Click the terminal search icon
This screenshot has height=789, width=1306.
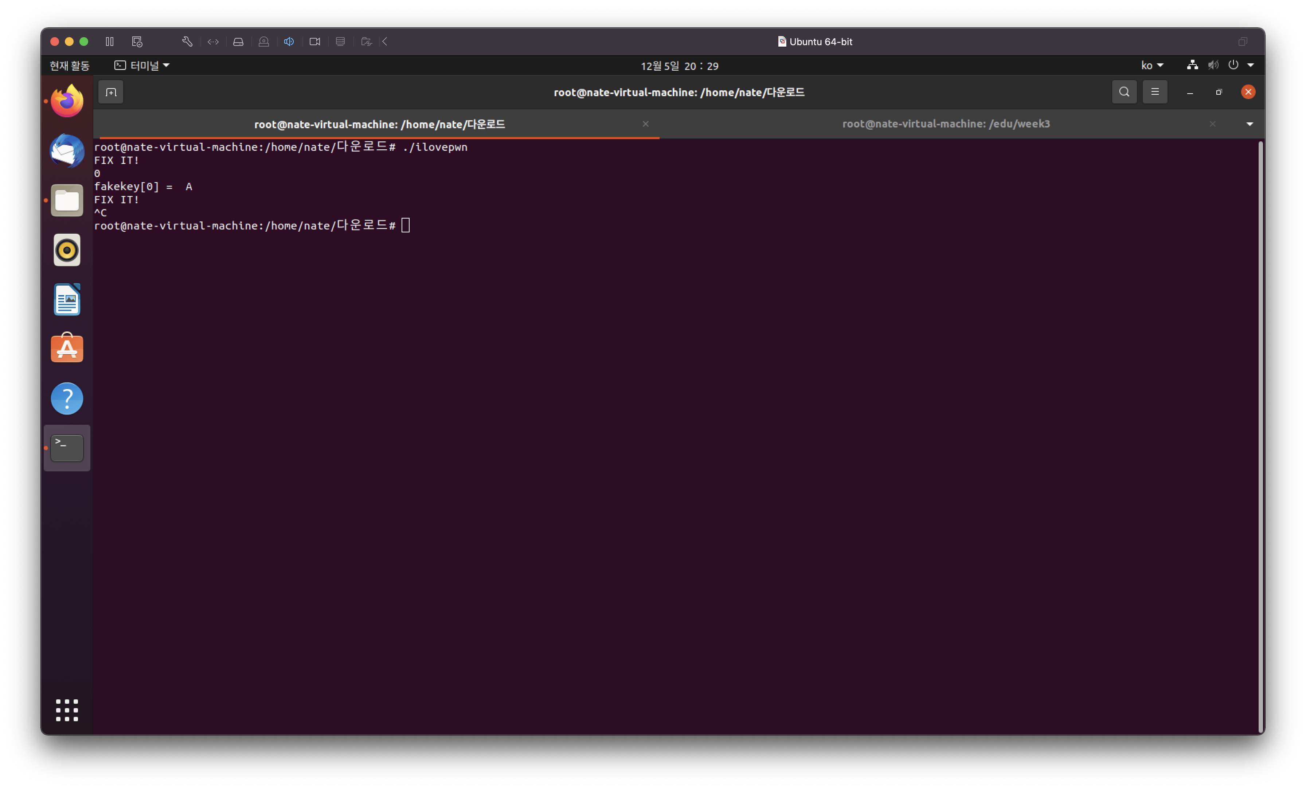[x=1124, y=92]
